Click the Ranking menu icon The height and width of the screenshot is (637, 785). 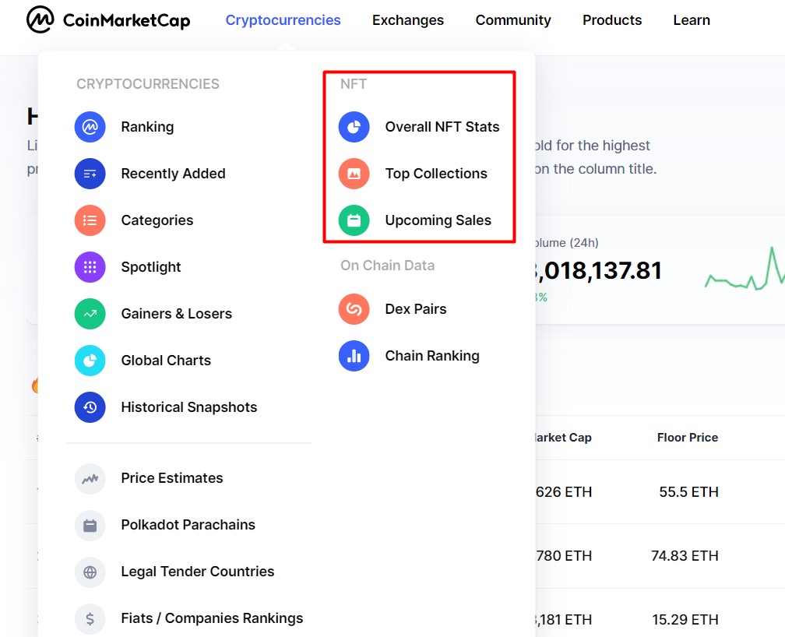(x=90, y=127)
